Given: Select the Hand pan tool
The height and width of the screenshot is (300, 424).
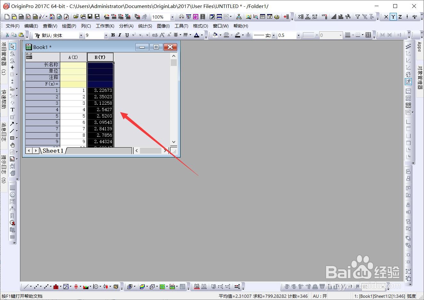Looking at the screenshot, I should [x=12, y=145].
